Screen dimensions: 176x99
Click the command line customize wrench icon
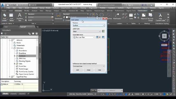tap(96, 90)
